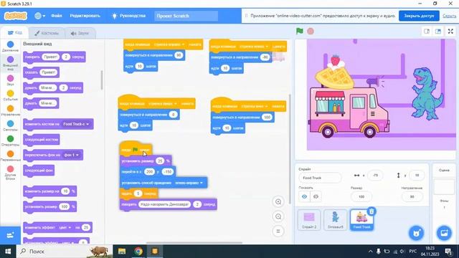Click the when green flag clicked block
This screenshot has width=459, height=258.
136,149
